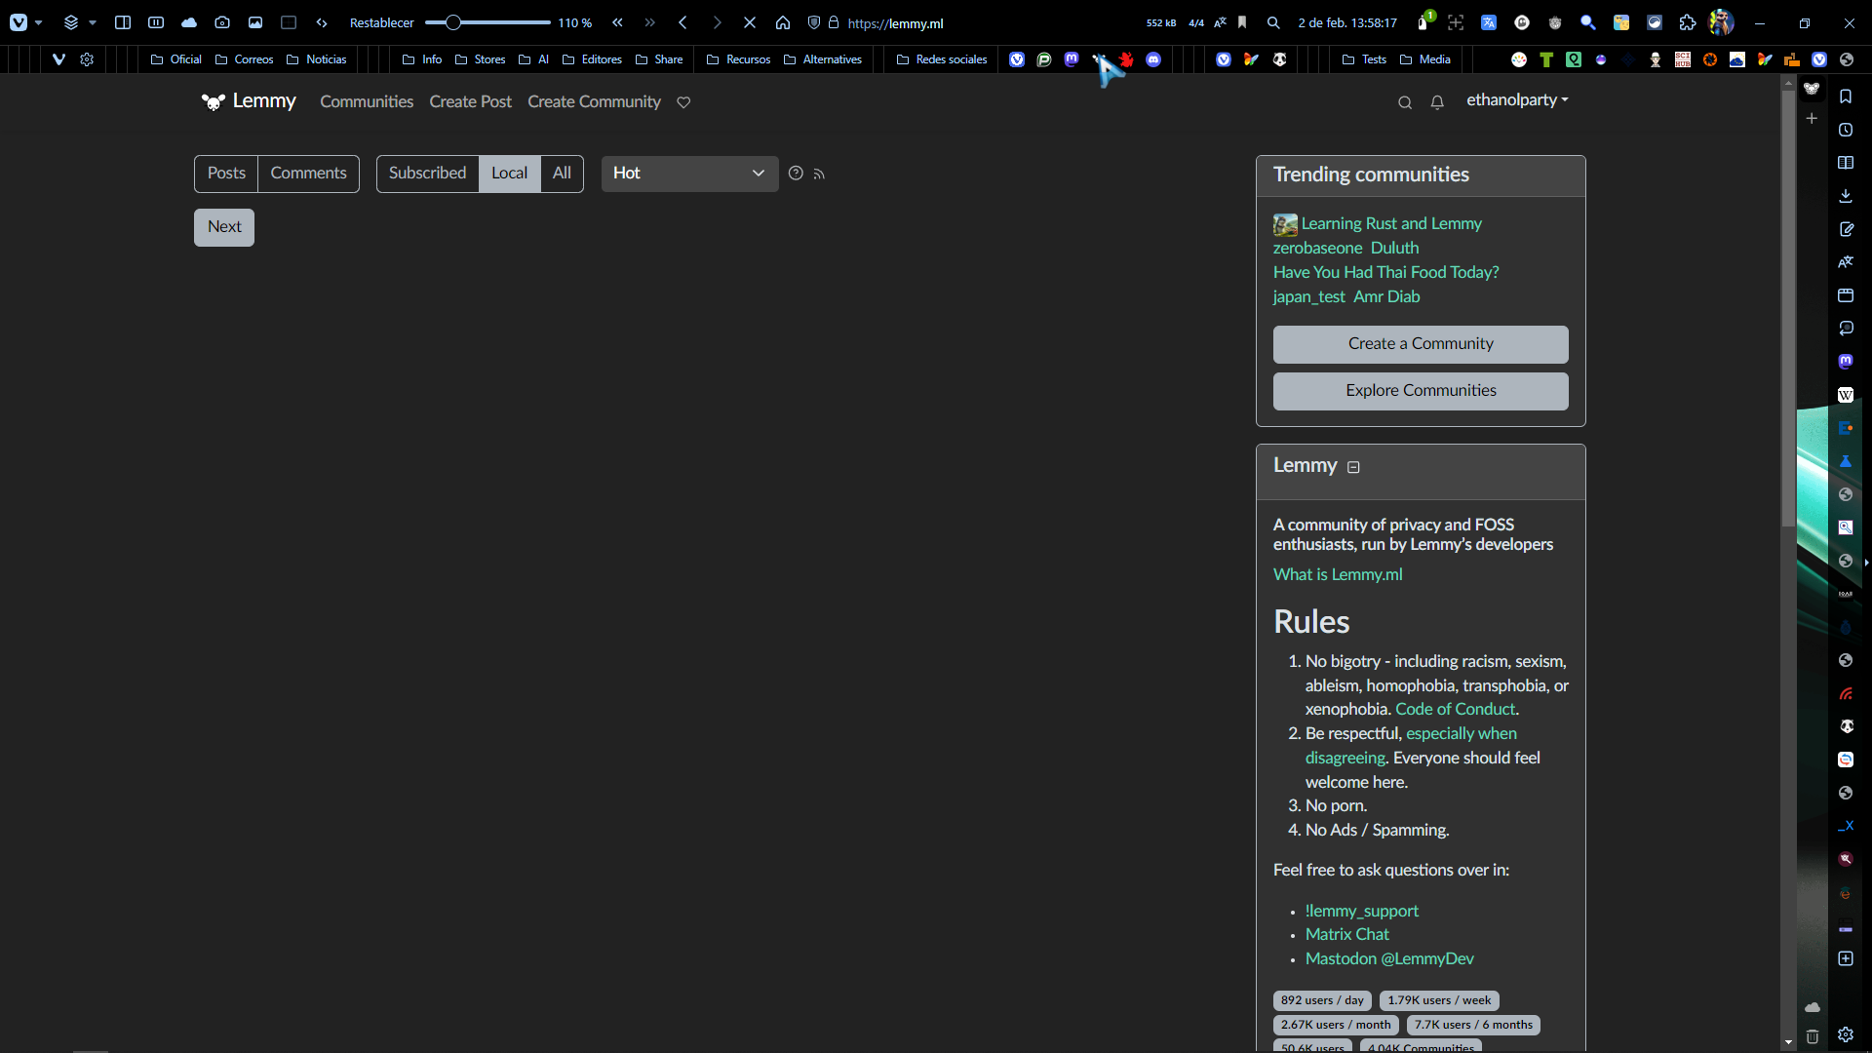
Task: Open the History panel clock icon
Action: tap(1846, 130)
